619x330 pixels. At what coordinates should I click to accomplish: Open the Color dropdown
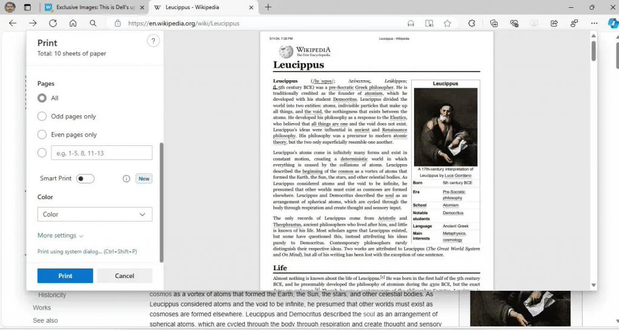pos(95,214)
